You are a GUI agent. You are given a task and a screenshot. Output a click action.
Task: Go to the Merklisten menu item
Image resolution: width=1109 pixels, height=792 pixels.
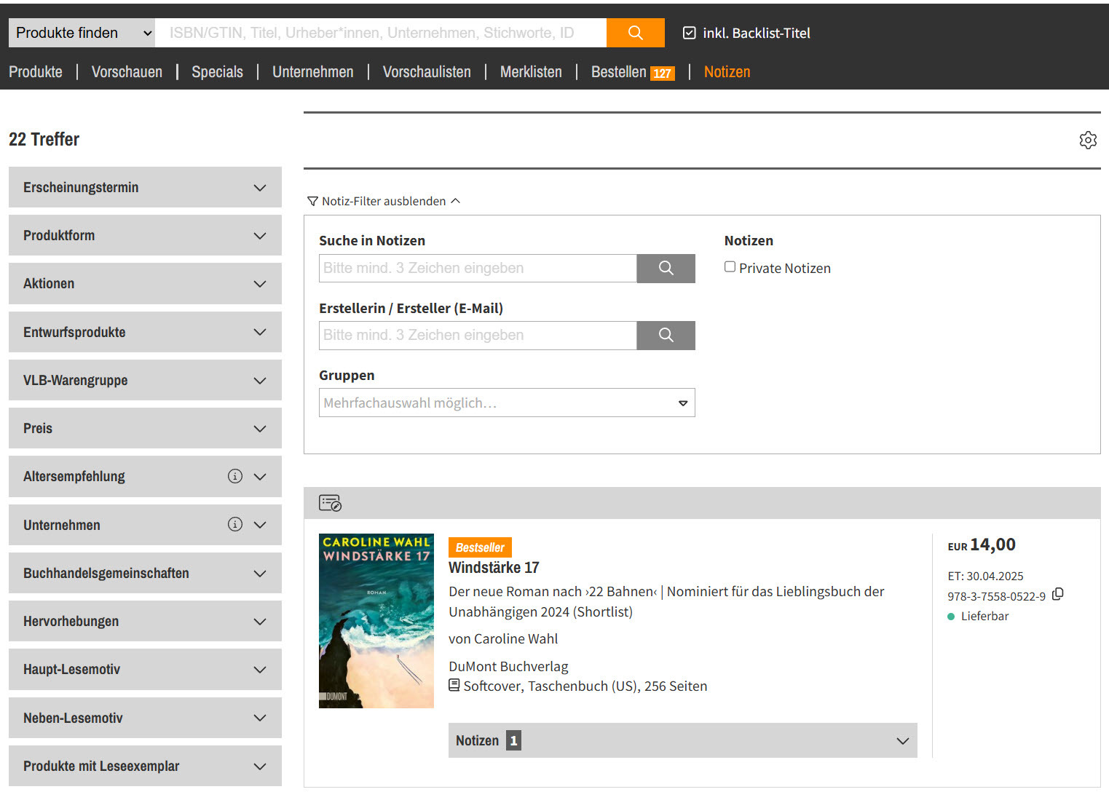531,72
